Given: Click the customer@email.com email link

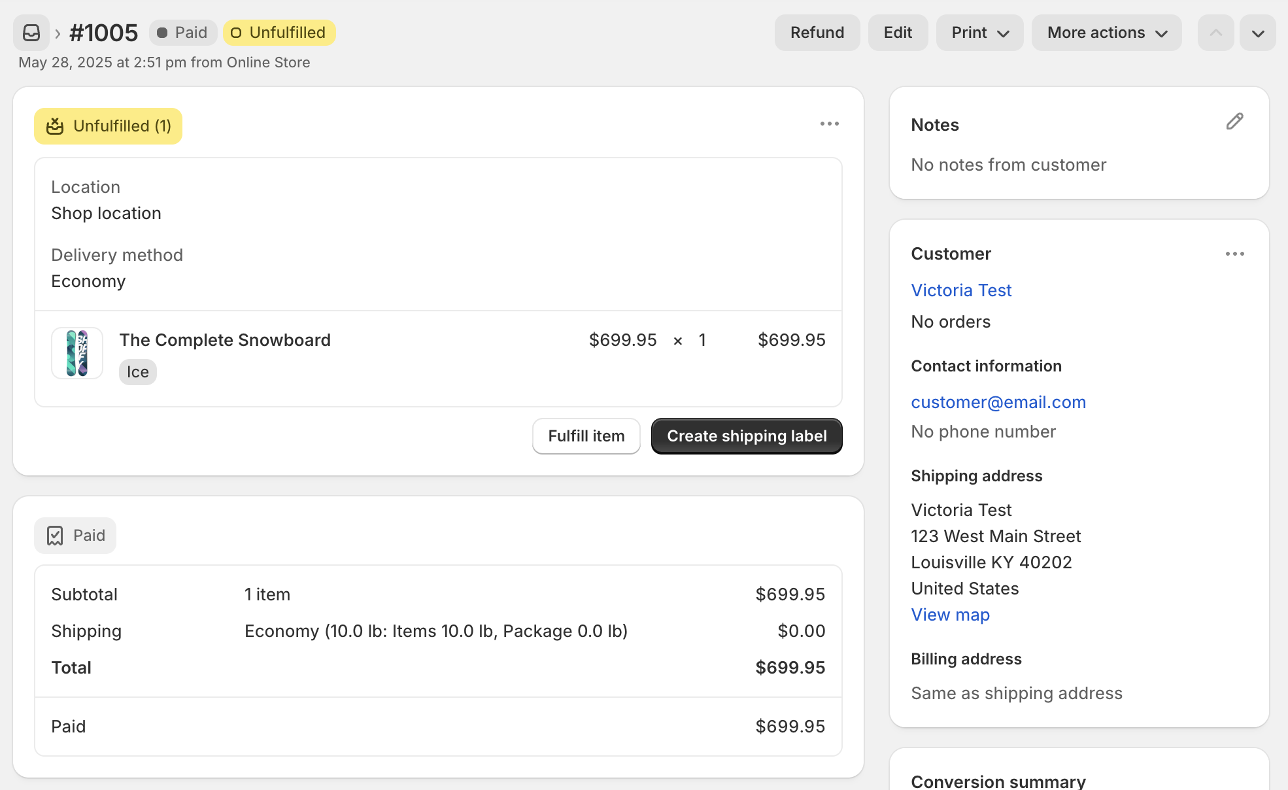Looking at the screenshot, I should (x=998, y=402).
